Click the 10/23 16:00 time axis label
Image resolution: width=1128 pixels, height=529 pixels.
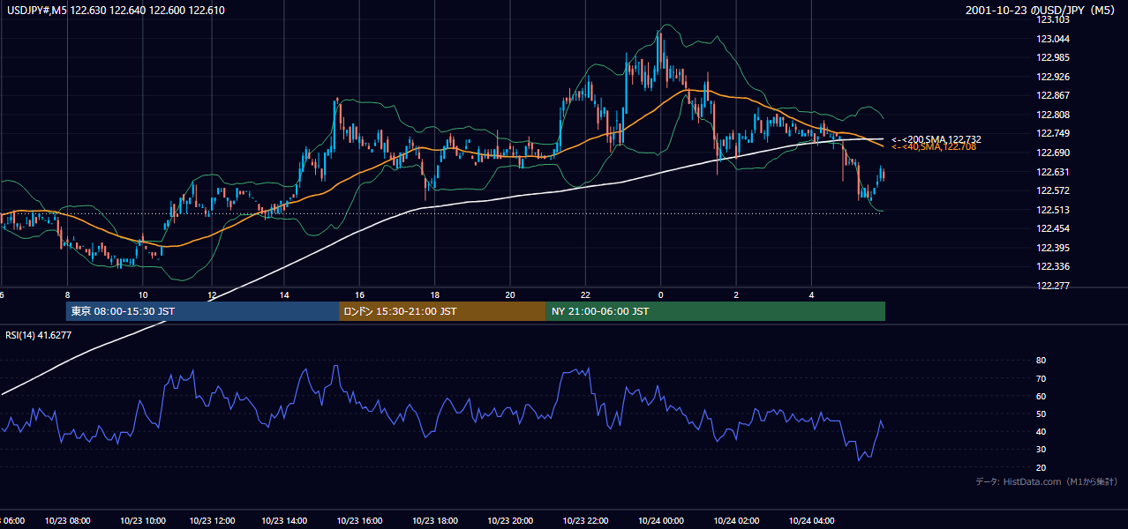pos(359,520)
